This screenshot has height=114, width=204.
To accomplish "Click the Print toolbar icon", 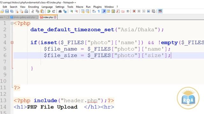I will (x=26, y=11).
